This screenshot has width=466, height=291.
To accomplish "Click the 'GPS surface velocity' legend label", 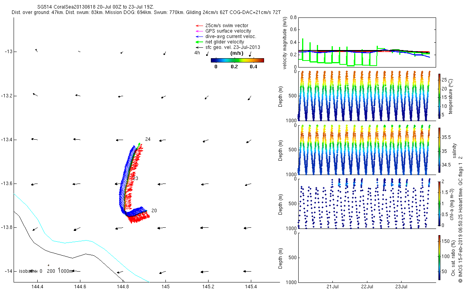I will 228,31.
